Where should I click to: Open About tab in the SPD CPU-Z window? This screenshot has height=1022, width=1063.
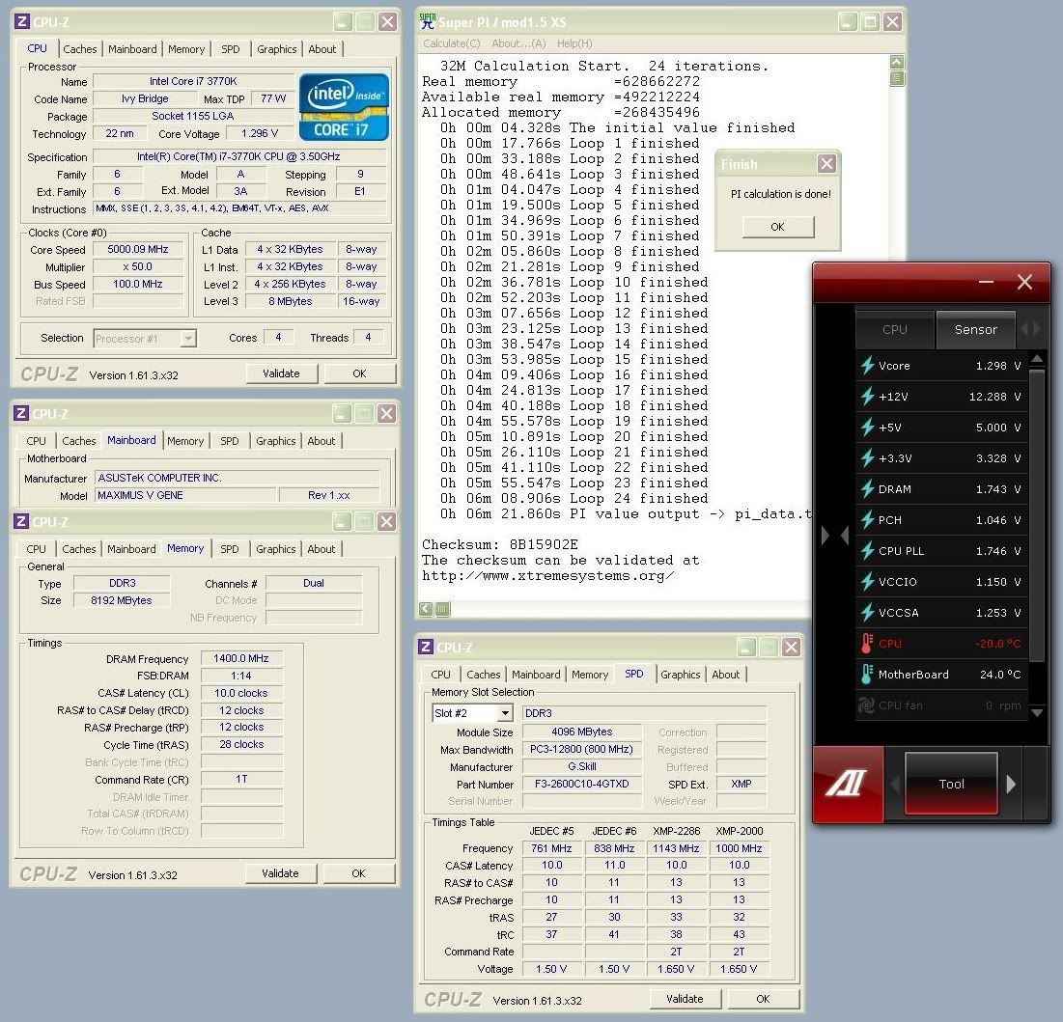pyautogui.click(x=725, y=675)
